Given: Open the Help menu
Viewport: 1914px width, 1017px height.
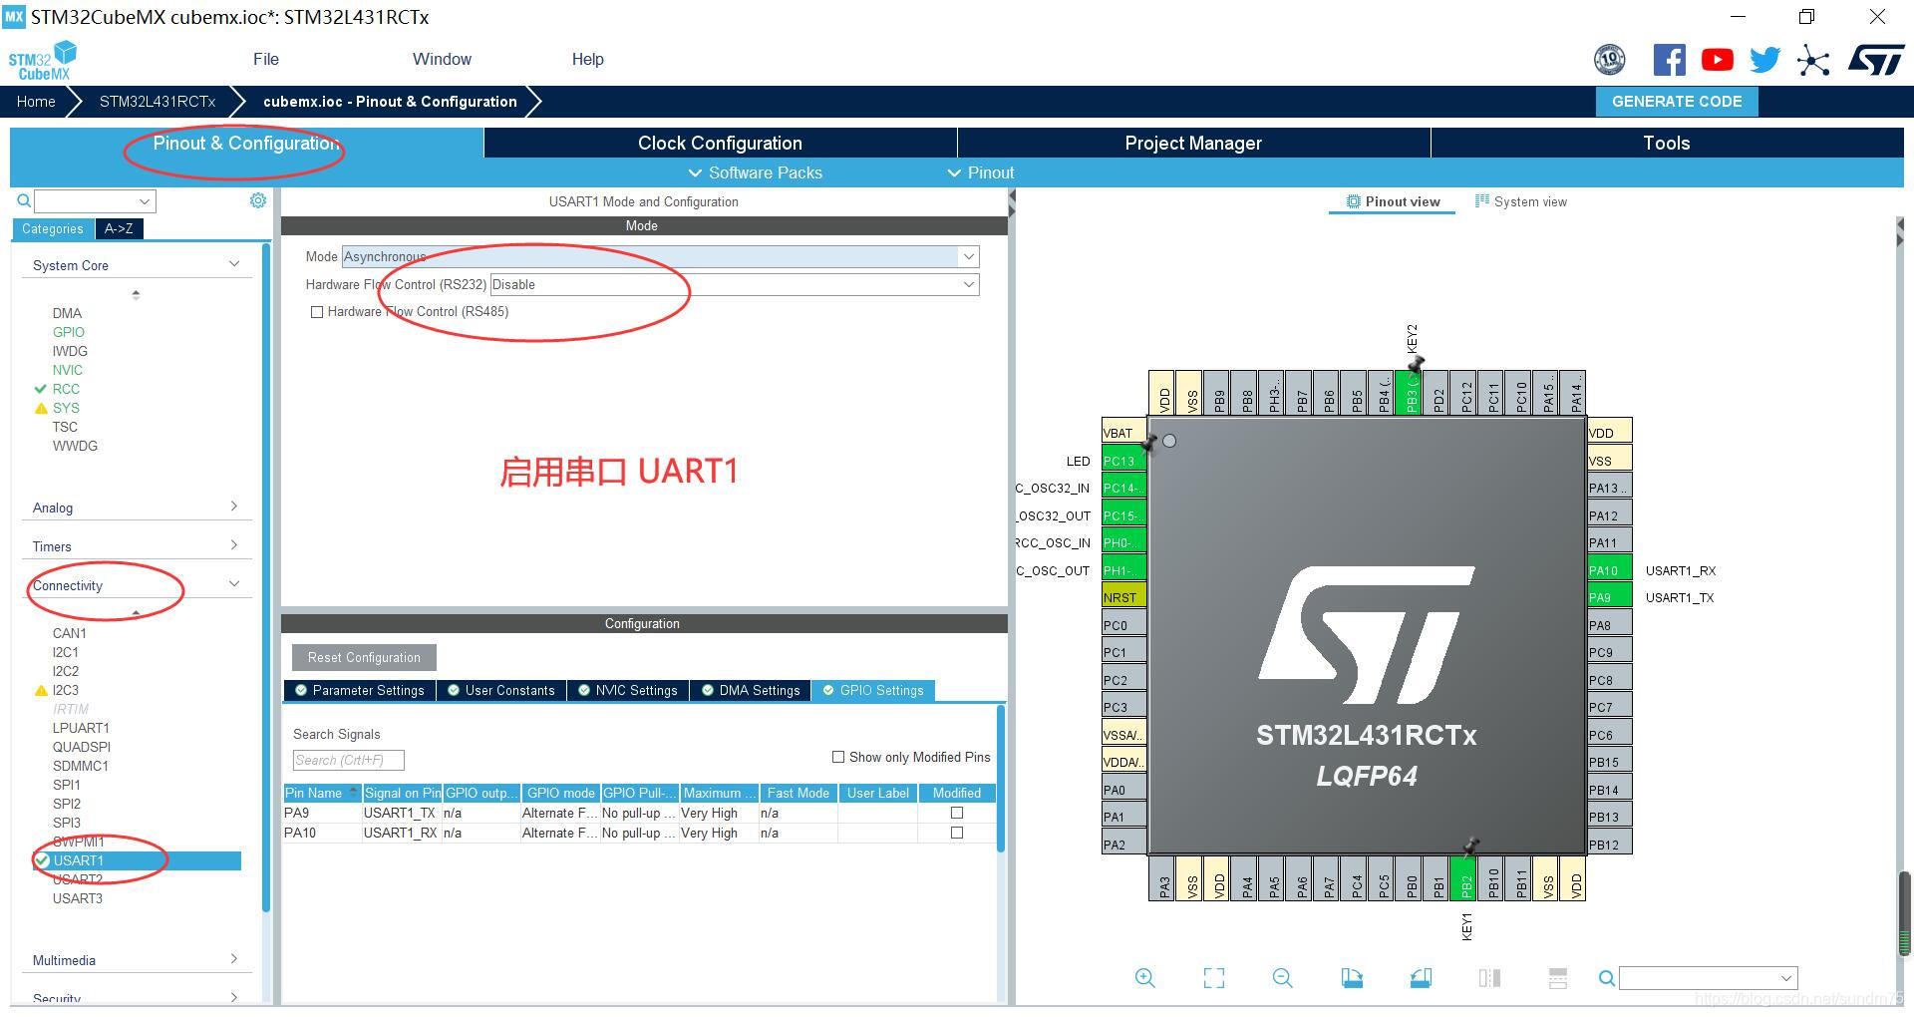Looking at the screenshot, I should (x=587, y=59).
